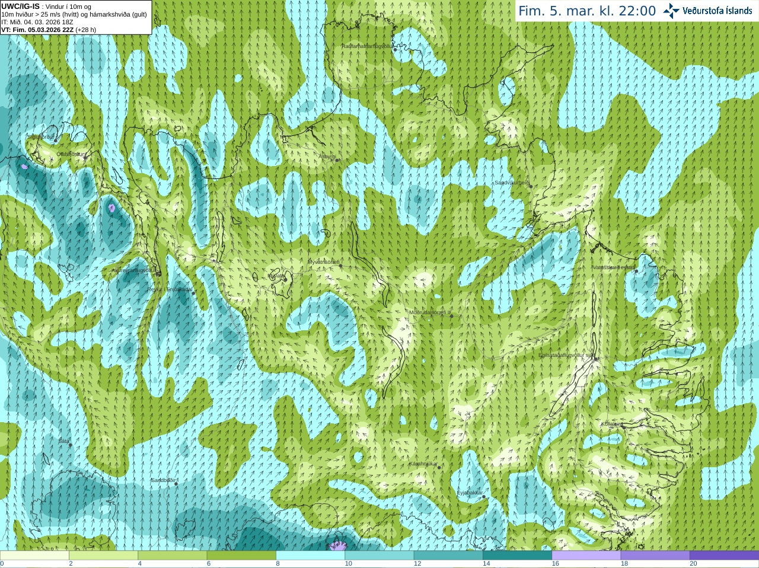Click the 'IT: Mið. 04. 03. 2026 18Z' line
Image resolution: width=759 pixels, height=568 pixels.
click(37, 22)
